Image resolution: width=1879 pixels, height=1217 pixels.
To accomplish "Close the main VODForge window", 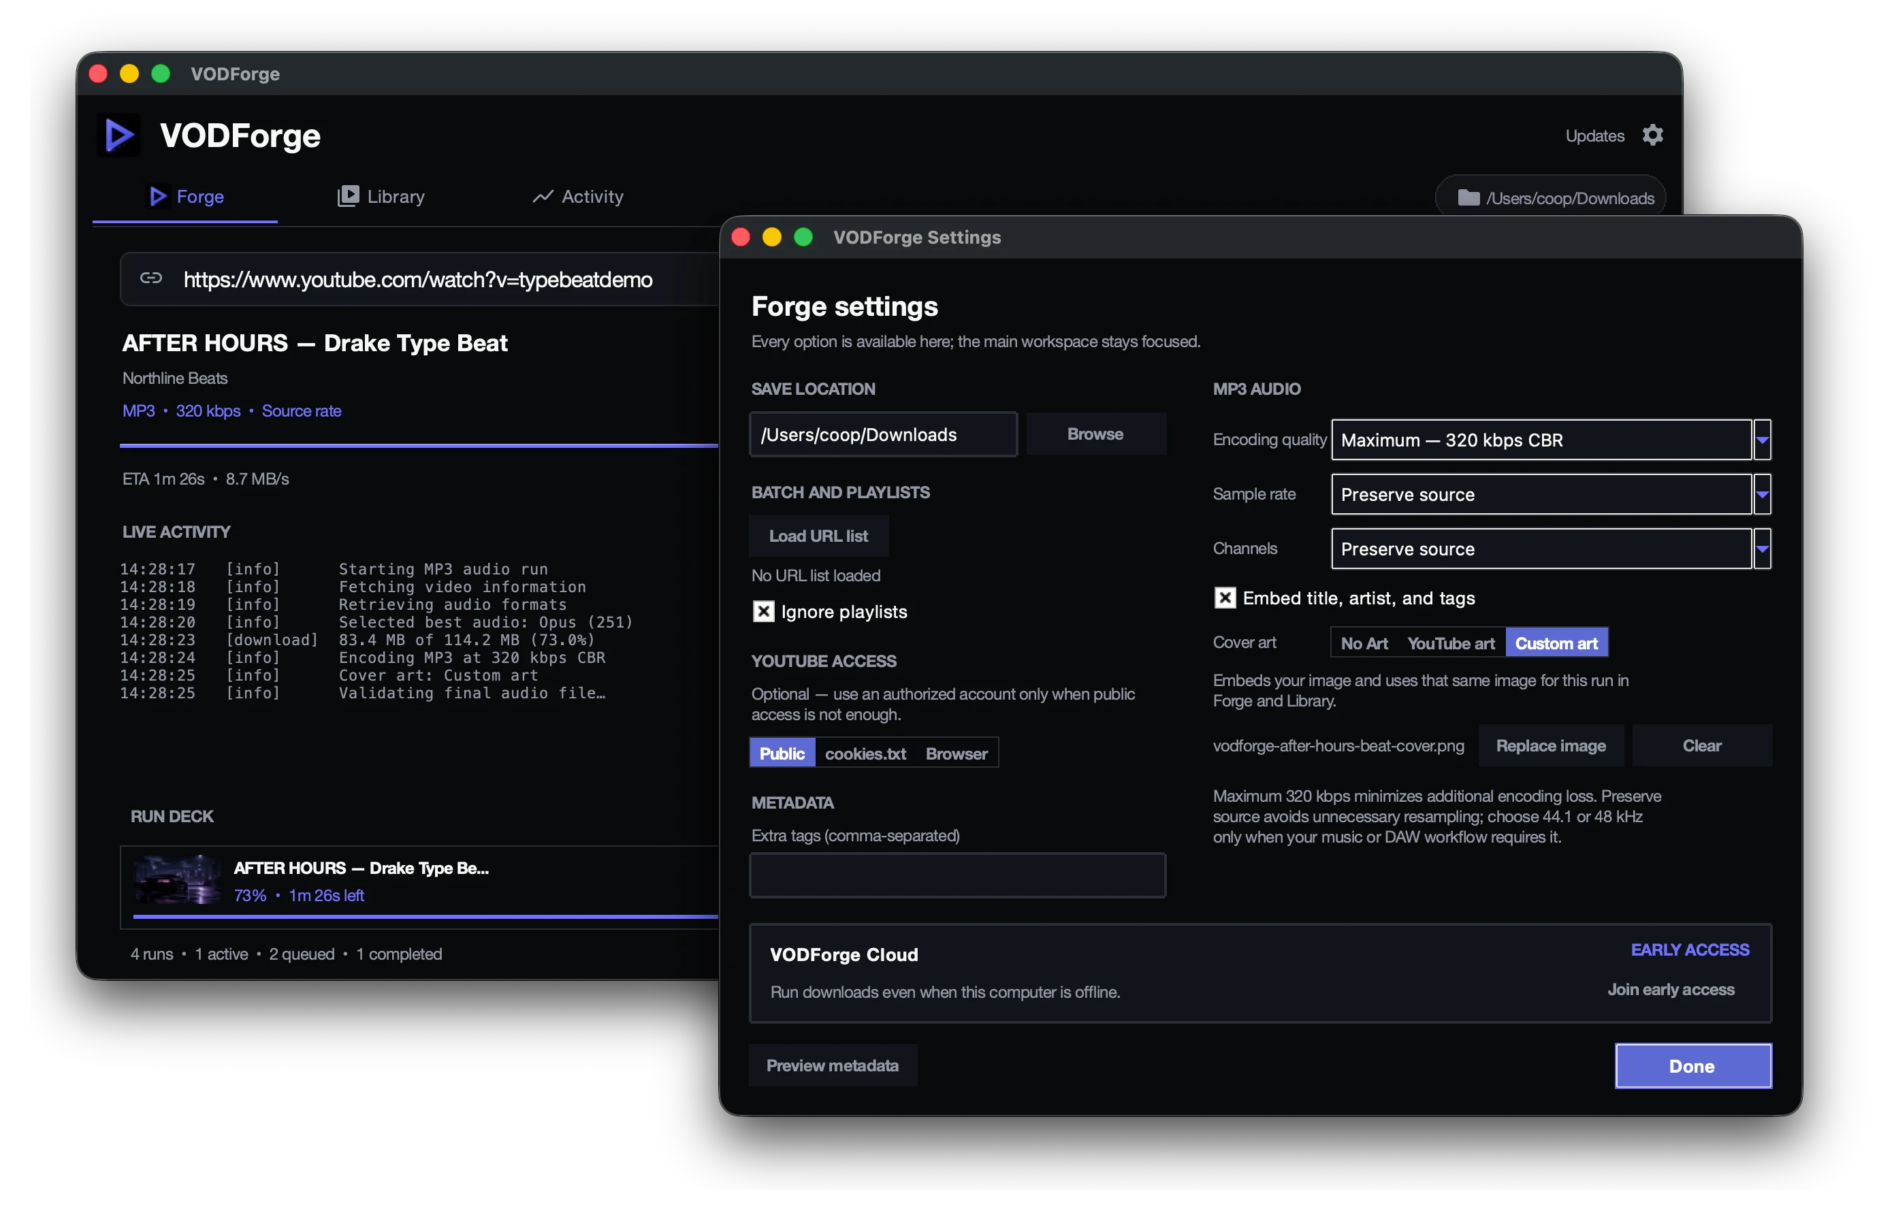I will point(98,74).
